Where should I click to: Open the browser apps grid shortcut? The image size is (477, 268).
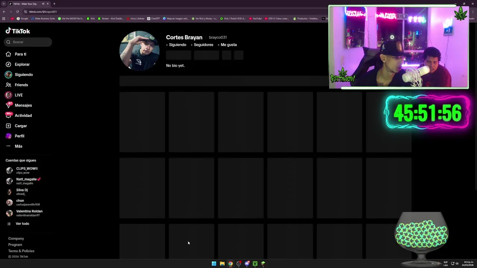click(4, 19)
